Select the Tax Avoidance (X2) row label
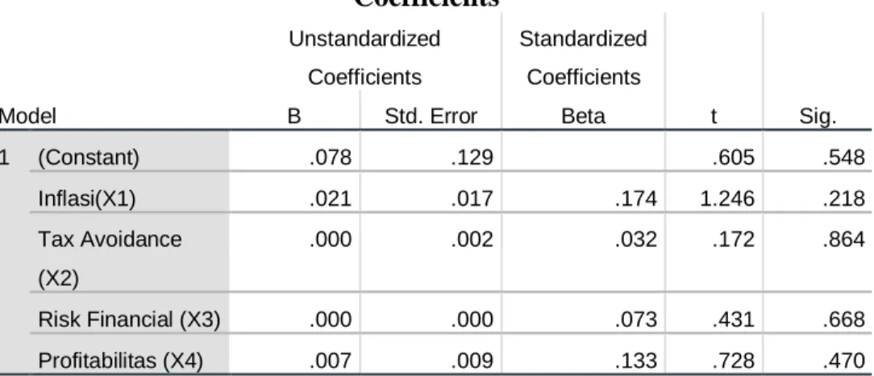The image size is (874, 376). click(x=110, y=259)
